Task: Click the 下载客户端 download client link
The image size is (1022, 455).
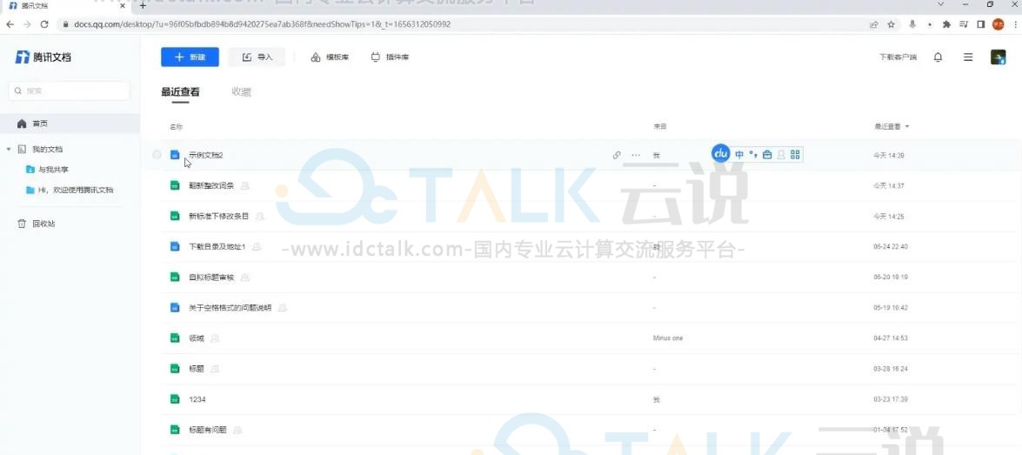Action: pos(898,57)
